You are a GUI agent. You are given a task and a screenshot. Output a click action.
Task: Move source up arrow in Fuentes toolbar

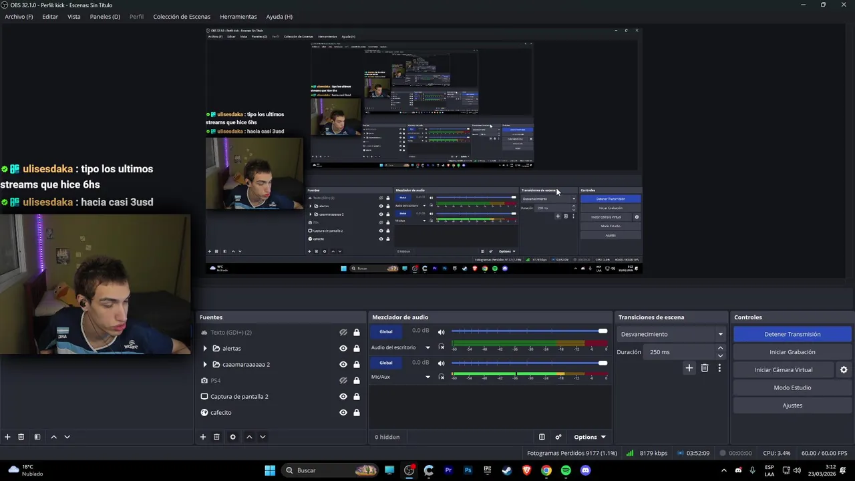[x=249, y=437]
